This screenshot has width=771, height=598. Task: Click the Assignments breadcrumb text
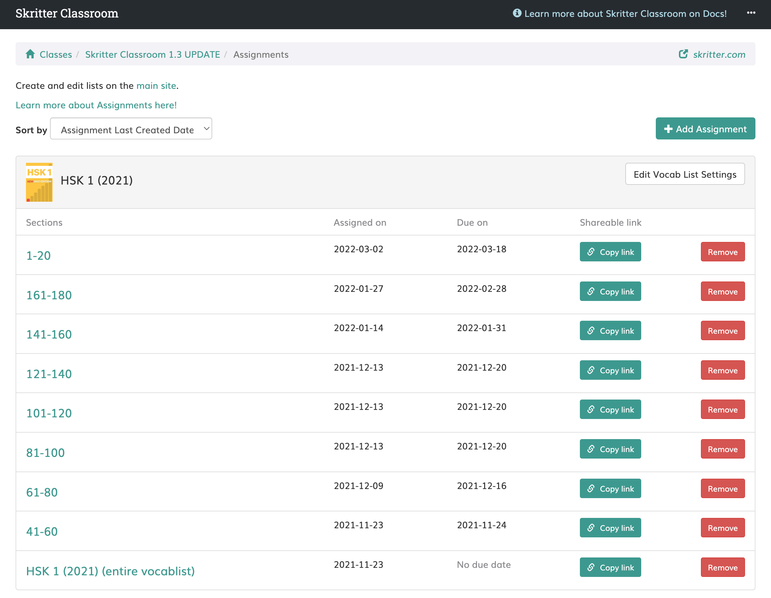[x=261, y=54]
